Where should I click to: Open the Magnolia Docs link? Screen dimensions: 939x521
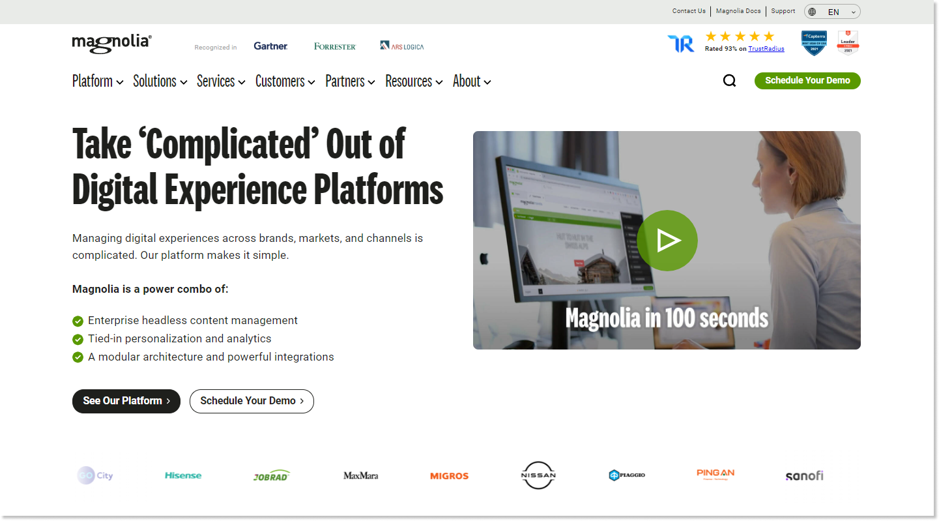(738, 11)
